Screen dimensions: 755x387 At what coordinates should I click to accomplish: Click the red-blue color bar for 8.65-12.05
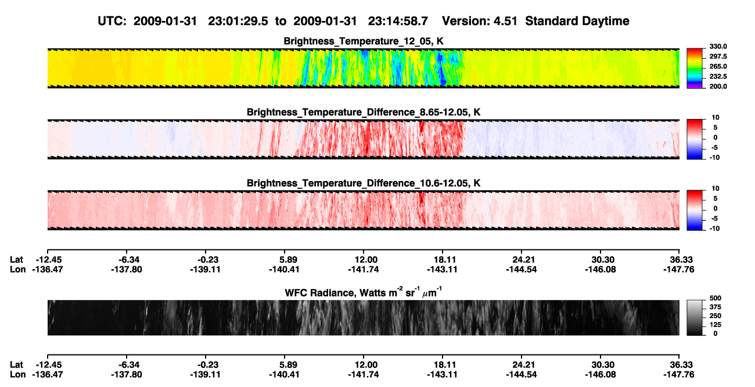[x=695, y=139]
